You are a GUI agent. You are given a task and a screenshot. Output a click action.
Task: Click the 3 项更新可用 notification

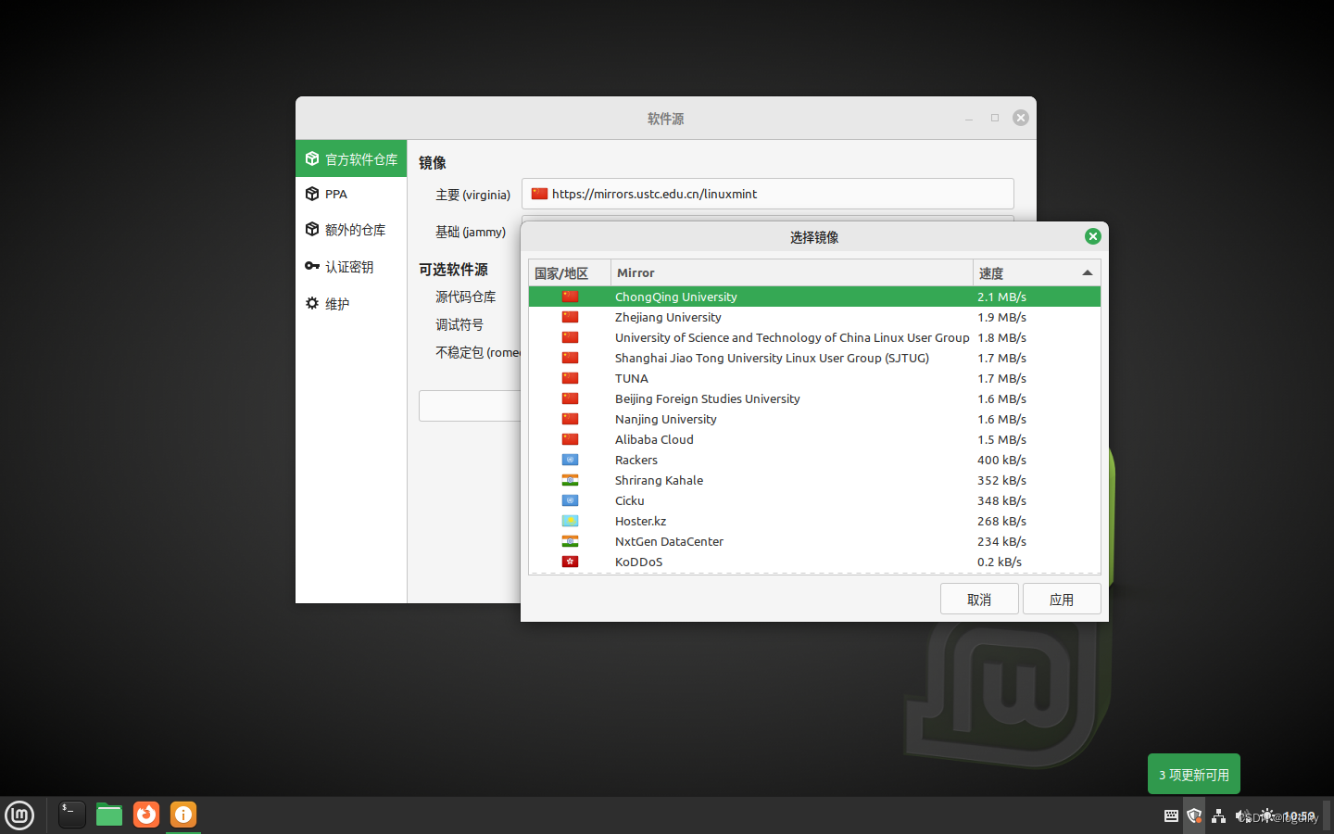[1194, 775]
